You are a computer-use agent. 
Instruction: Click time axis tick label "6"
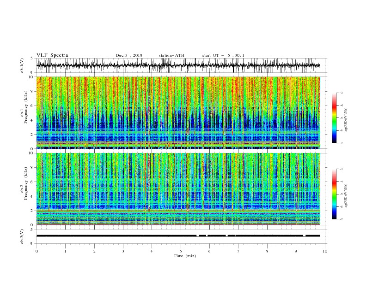pos(209,251)
